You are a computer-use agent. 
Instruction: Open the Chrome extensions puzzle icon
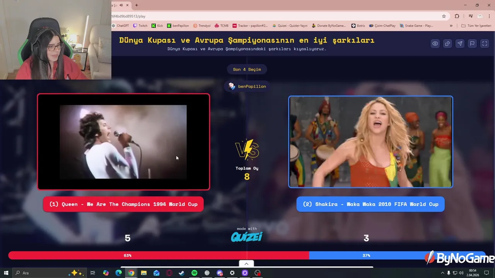(x=457, y=16)
